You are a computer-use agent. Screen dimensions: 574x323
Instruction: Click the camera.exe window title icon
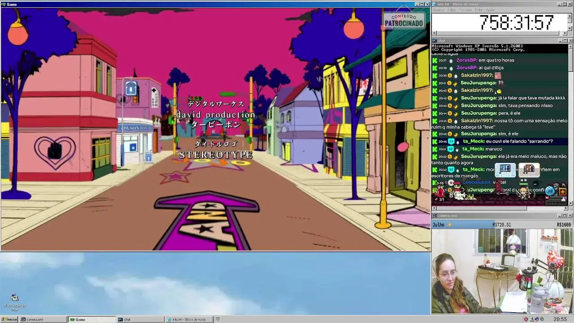point(434,216)
